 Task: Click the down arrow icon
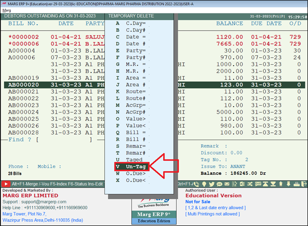(x=288, y=184)
